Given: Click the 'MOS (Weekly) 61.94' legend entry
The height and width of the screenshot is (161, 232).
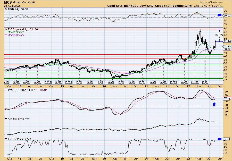Looking at the screenshot, I should [21, 29].
